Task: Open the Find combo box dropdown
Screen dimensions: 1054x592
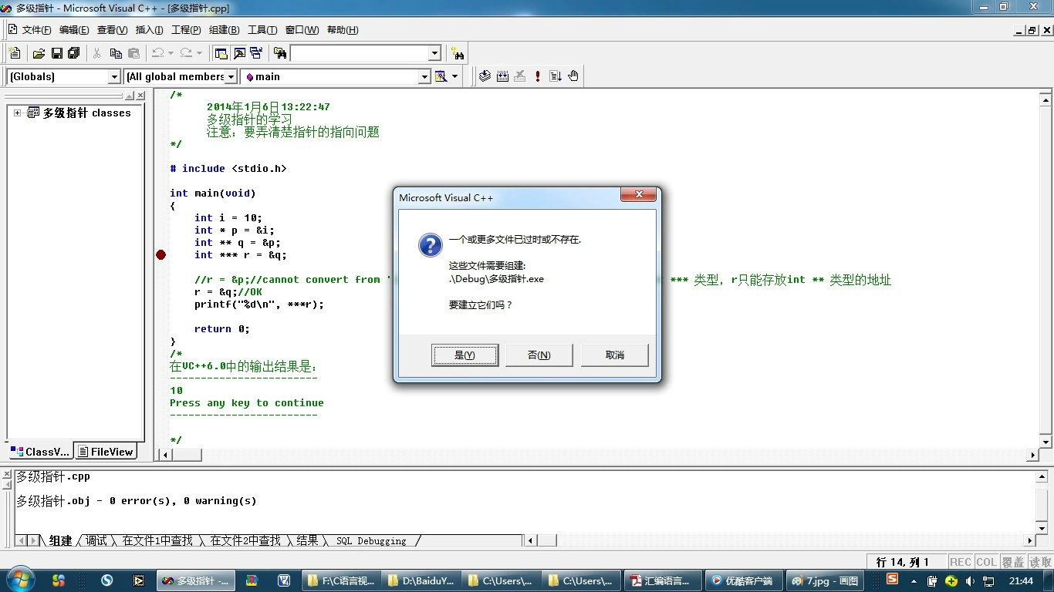Action: (x=434, y=53)
